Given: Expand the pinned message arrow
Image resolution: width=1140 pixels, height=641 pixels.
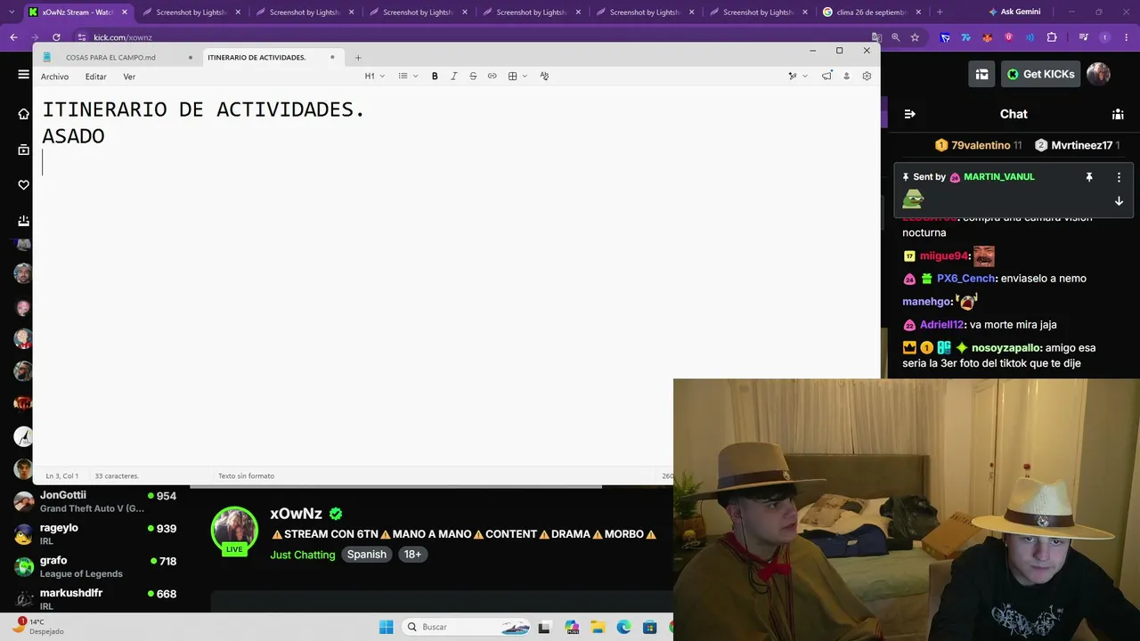Looking at the screenshot, I should click(1119, 201).
